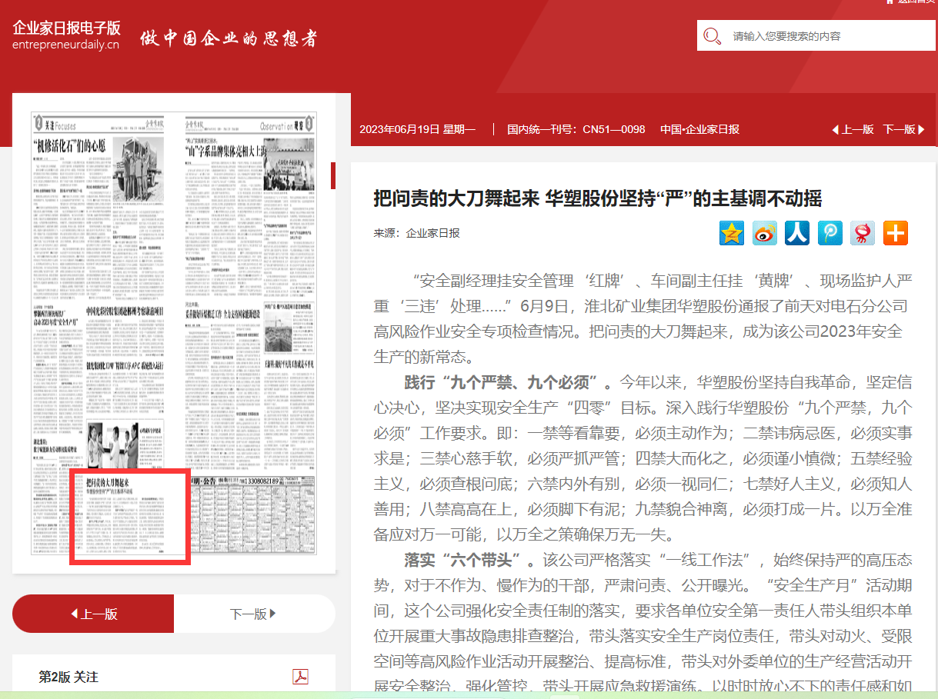The height and width of the screenshot is (699, 938).
Task: Click the red scrollbar beside newspaper thumbnail
Action: [333, 175]
